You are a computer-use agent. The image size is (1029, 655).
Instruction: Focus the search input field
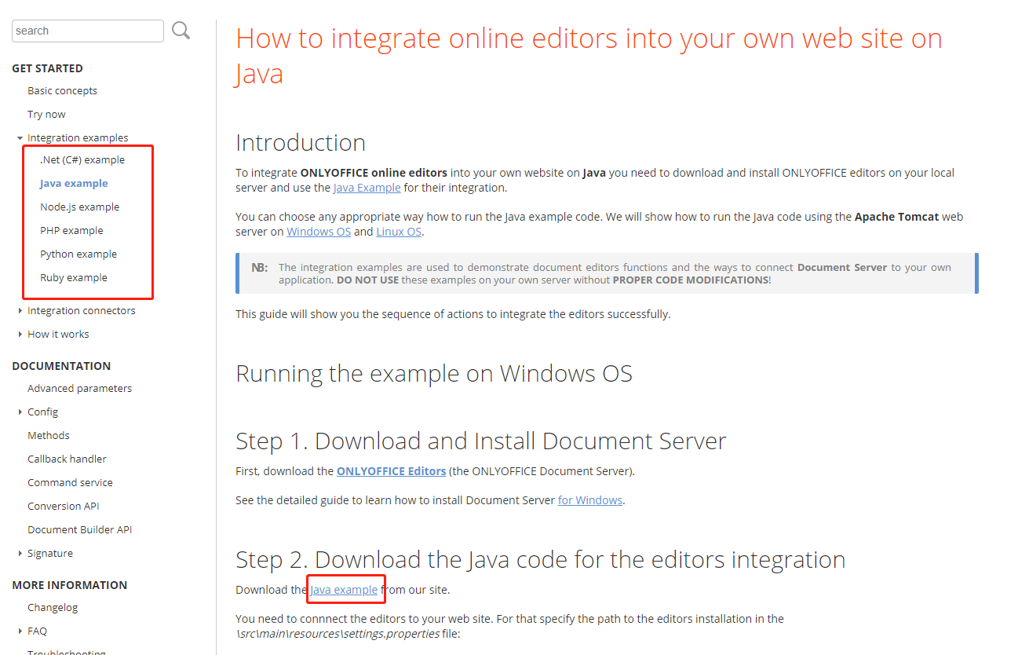click(x=88, y=31)
